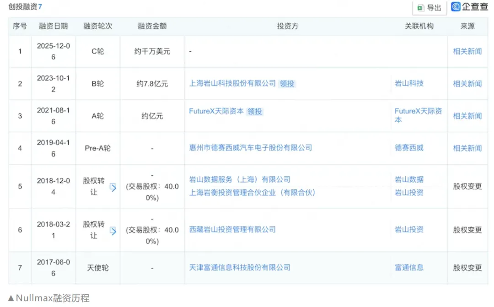Click the 关联机构 column header

(419, 26)
